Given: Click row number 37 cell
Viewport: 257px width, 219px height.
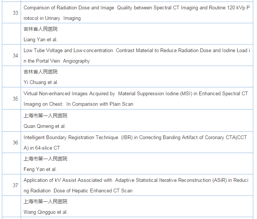Looking at the screenshot, I should click(15, 185).
